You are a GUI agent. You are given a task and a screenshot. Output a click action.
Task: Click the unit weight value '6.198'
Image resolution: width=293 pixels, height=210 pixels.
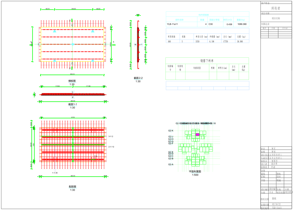pos(212,42)
